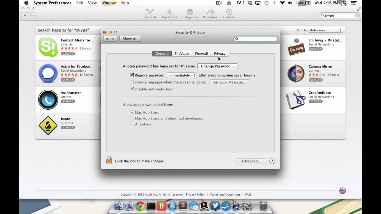This screenshot has width=381, height=214.
Task: Open Top Charts in App Store toolbar
Action: coord(169,14)
